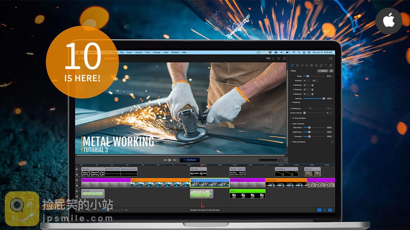Click the battery status icon

pyautogui.click(x=287, y=52)
